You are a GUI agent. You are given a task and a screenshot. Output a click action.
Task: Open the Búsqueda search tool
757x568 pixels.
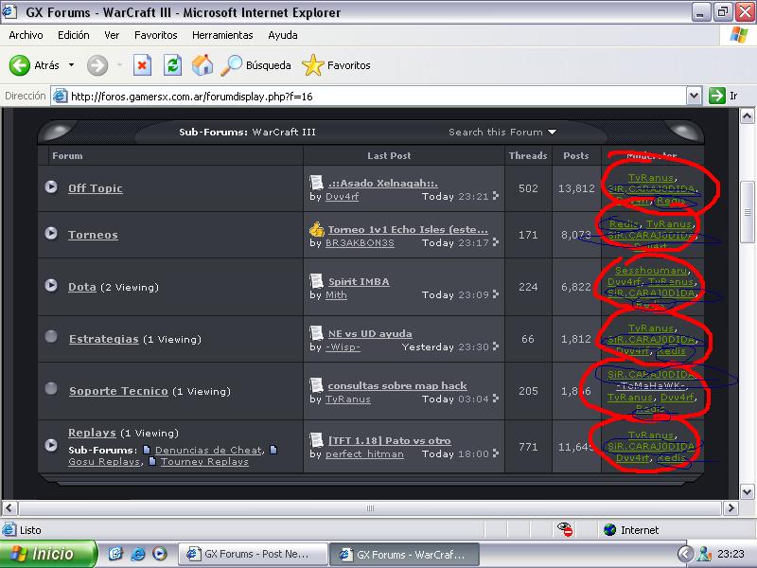tap(255, 65)
